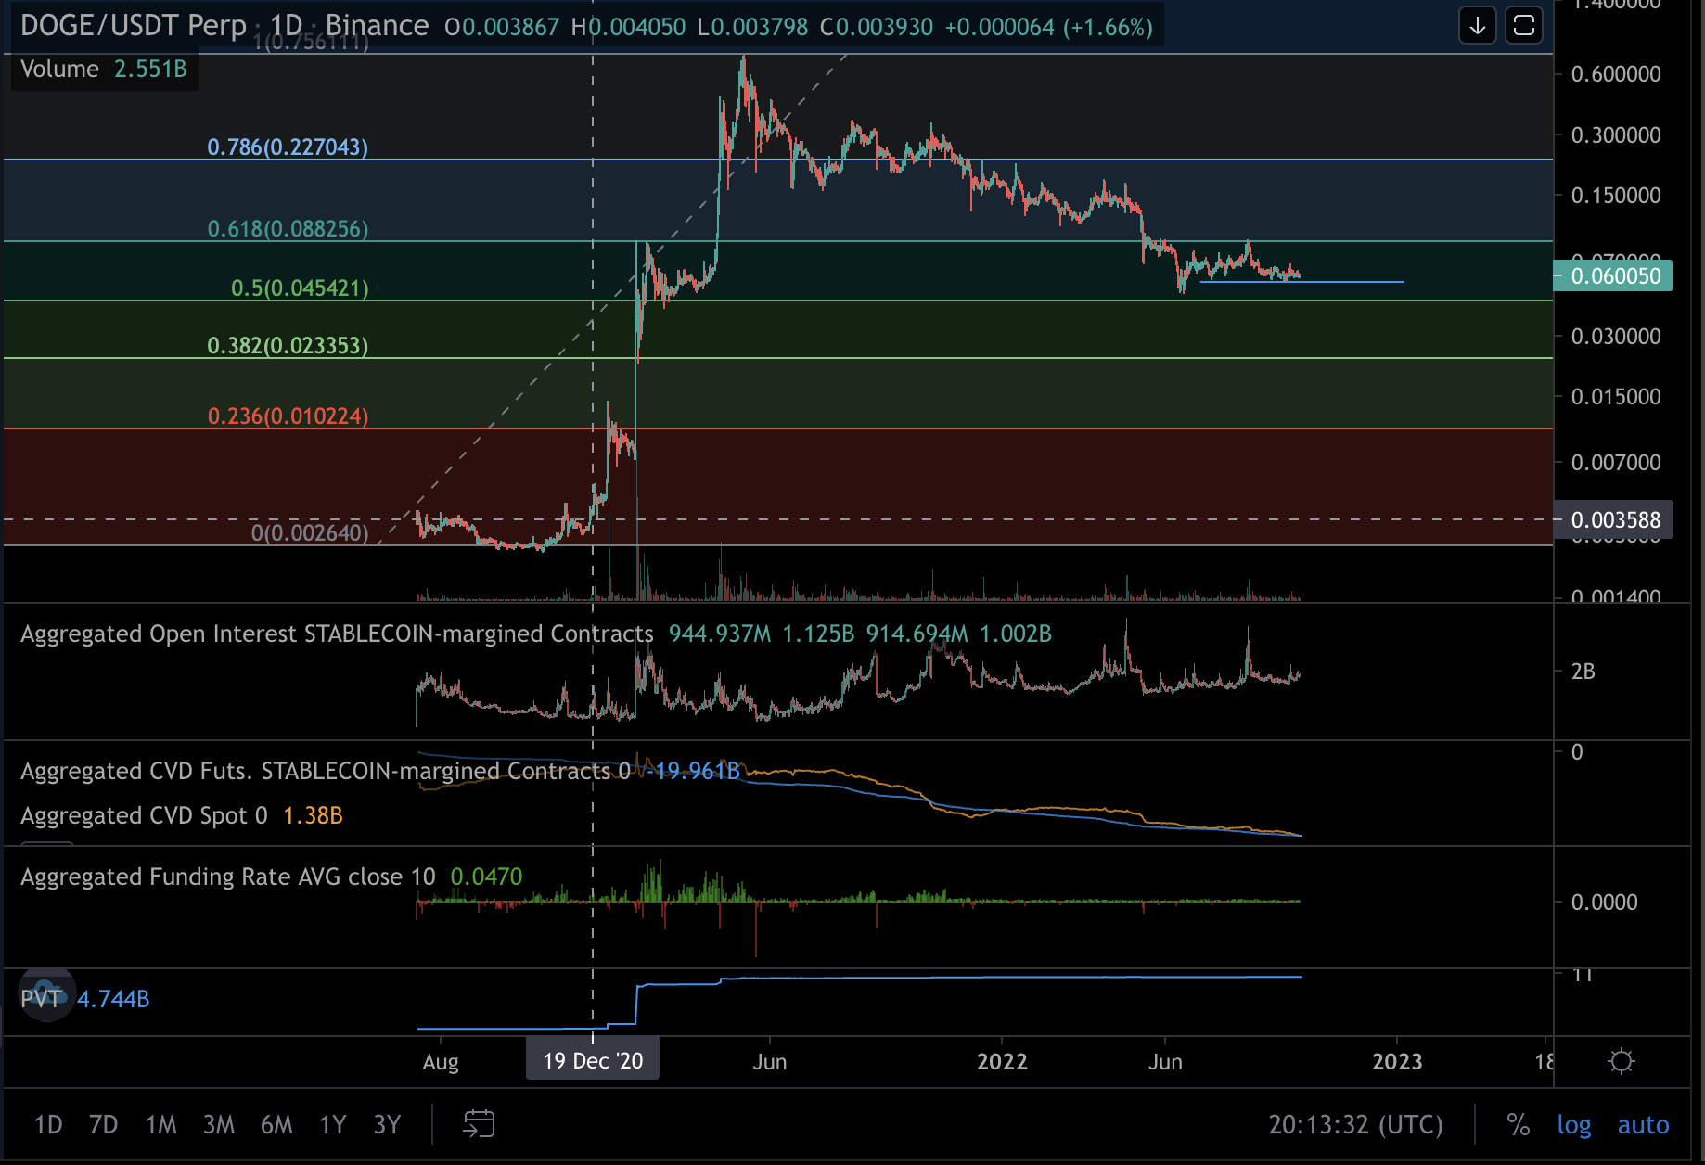
Task: Open the 1D interval selector in legend
Action: pos(286,26)
